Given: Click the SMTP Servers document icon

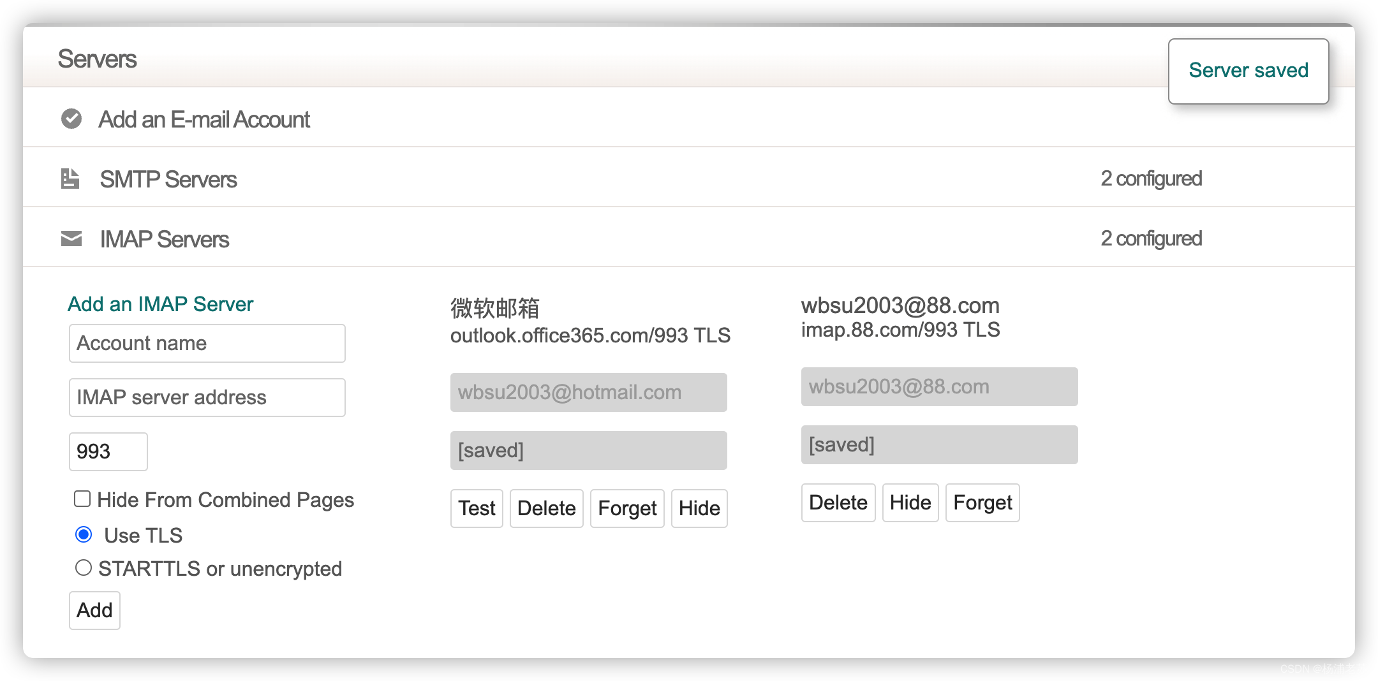Looking at the screenshot, I should [x=70, y=179].
